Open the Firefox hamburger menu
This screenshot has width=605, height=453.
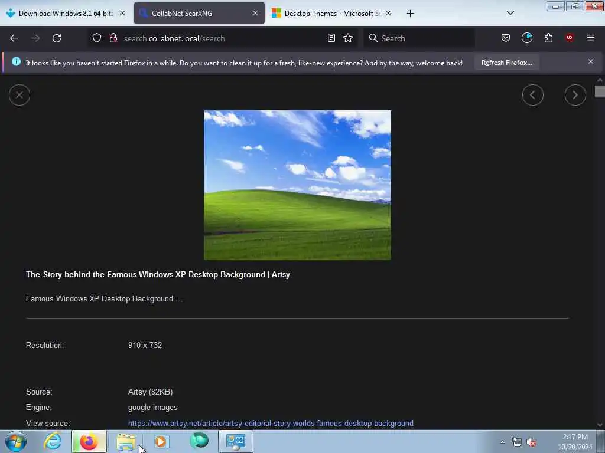point(591,38)
